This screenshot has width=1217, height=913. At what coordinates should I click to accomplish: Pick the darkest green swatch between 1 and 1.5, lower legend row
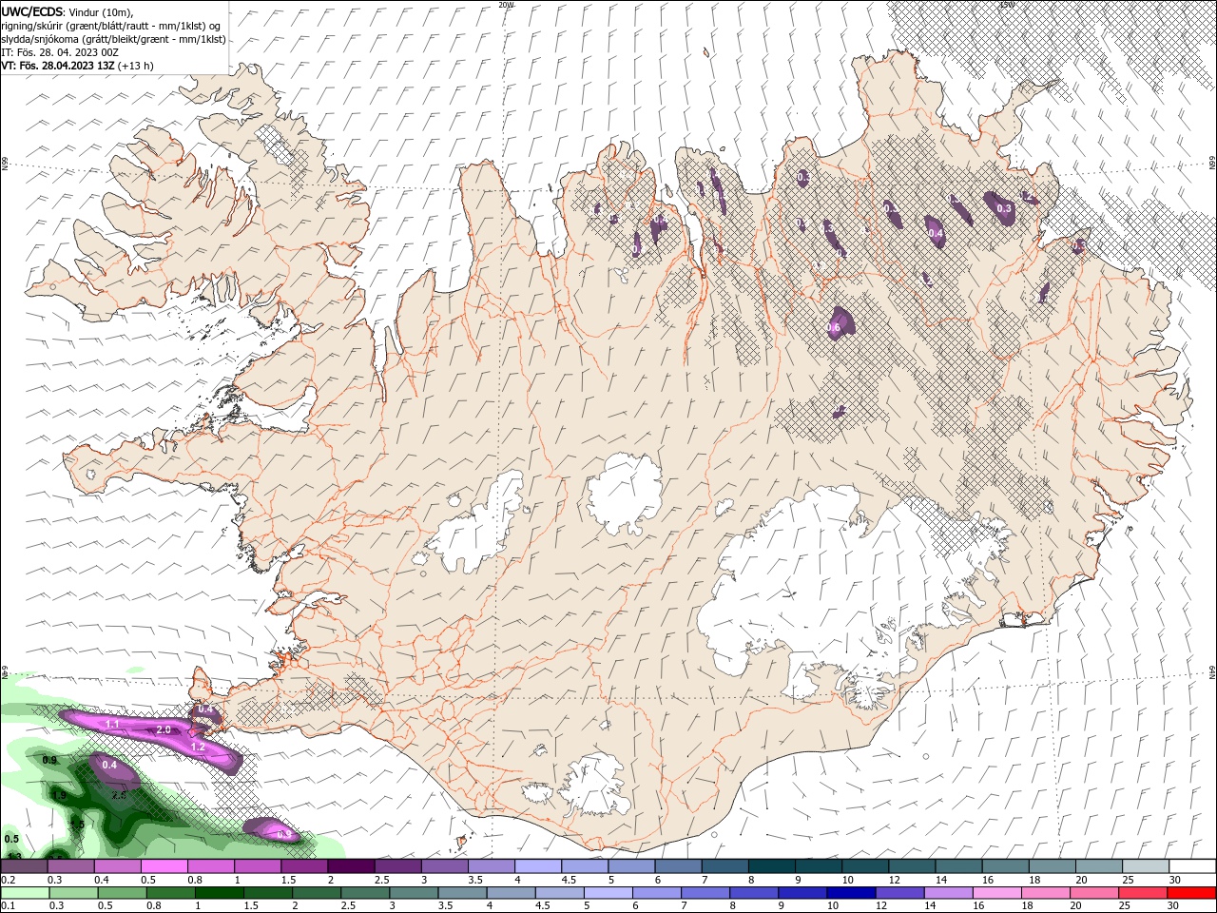coord(219,893)
